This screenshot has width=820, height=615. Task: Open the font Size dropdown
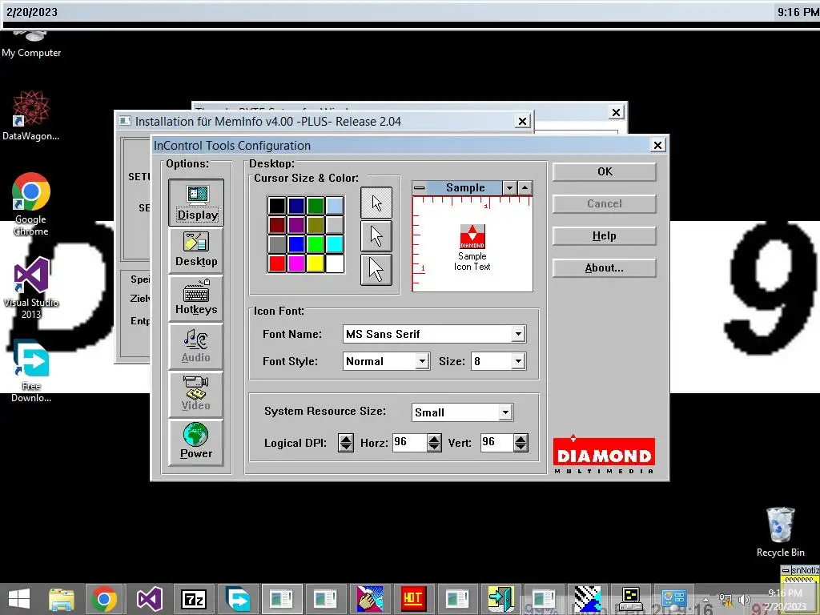coord(518,361)
